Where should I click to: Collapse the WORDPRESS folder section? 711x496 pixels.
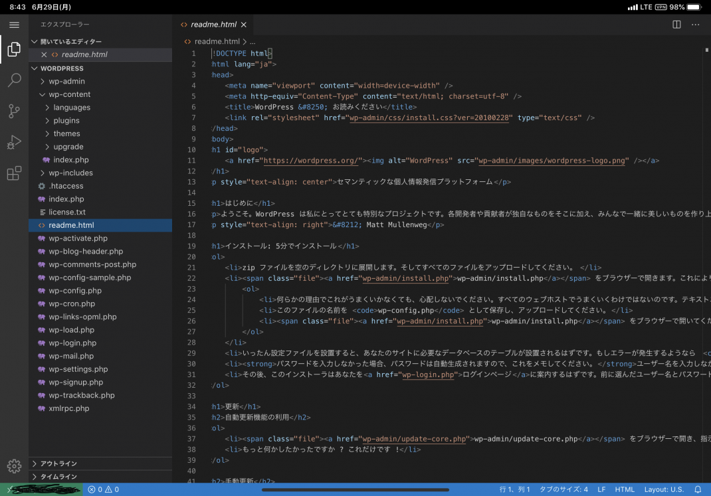[x=35, y=68]
